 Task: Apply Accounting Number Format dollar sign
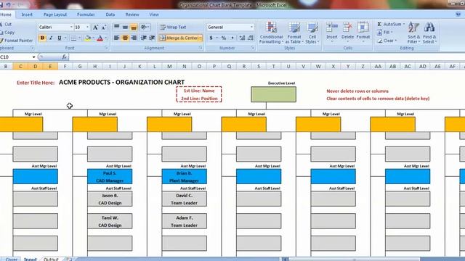coord(211,38)
